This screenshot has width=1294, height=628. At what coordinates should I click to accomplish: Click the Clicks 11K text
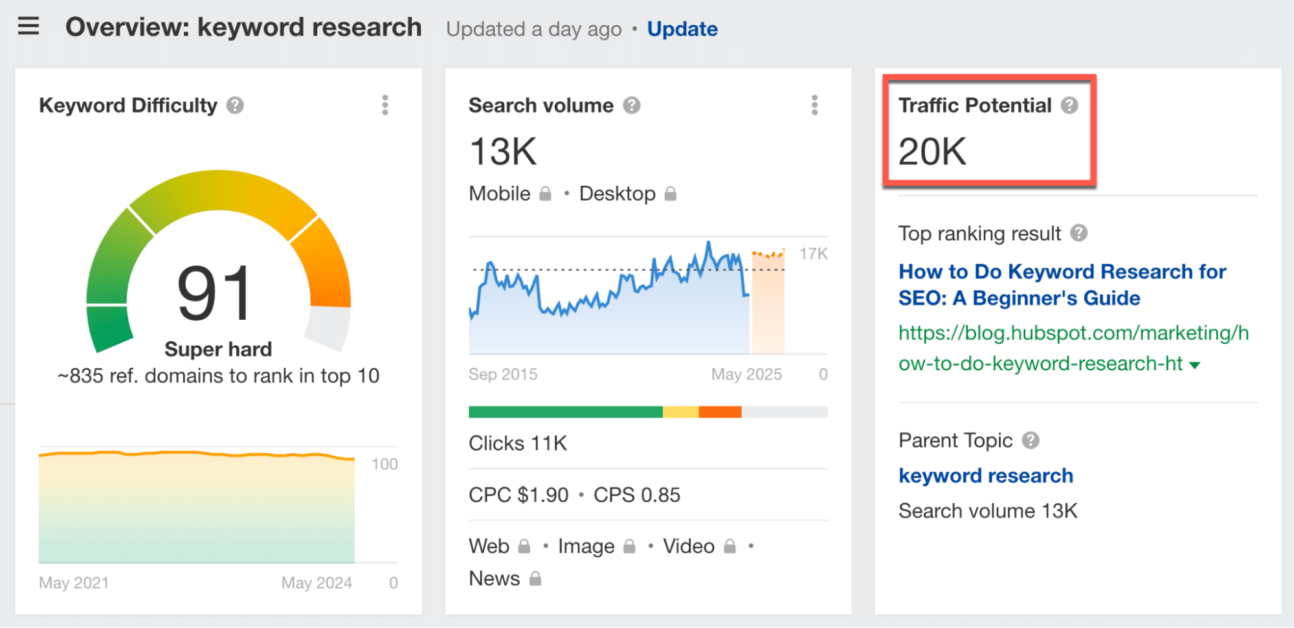[518, 443]
